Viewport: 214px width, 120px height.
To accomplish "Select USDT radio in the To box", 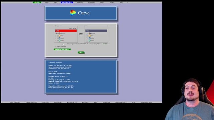I will click(x=87, y=40).
